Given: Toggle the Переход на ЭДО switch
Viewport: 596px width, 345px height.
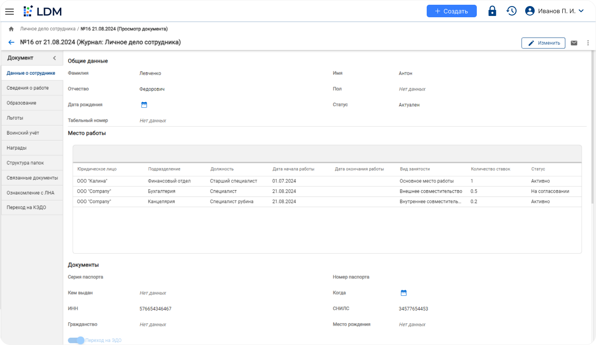Looking at the screenshot, I should pos(76,340).
